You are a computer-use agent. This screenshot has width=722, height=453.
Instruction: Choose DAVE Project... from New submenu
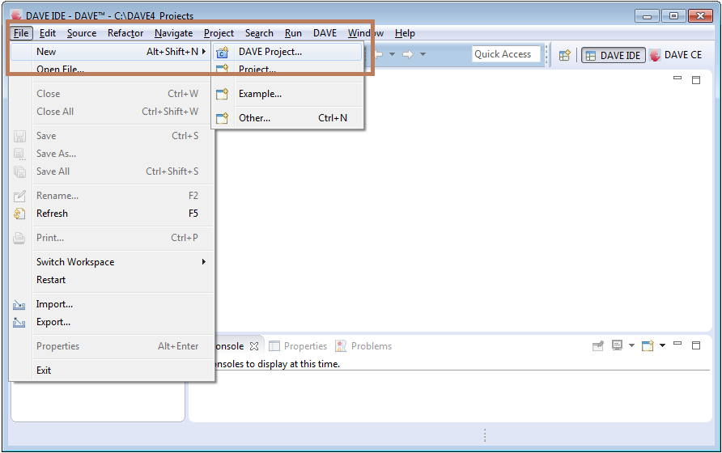287,52
